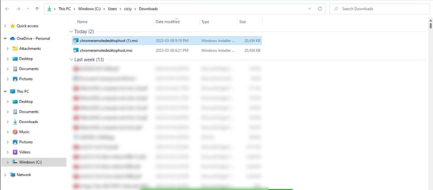Open the recent locations dropdown arrow

[x=28, y=9]
